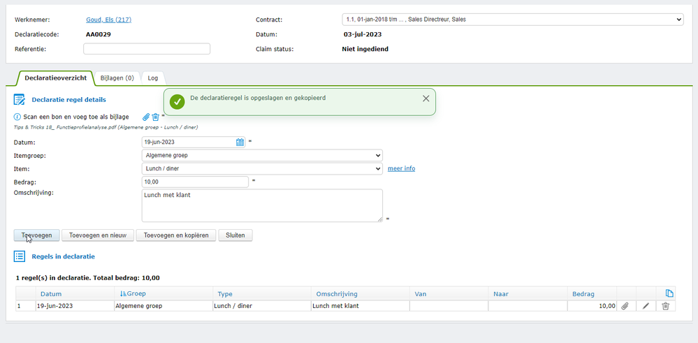Click table cell 'Lunch / diner' in row 1
This screenshot has width=698, height=343.
[x=262, y=306]
